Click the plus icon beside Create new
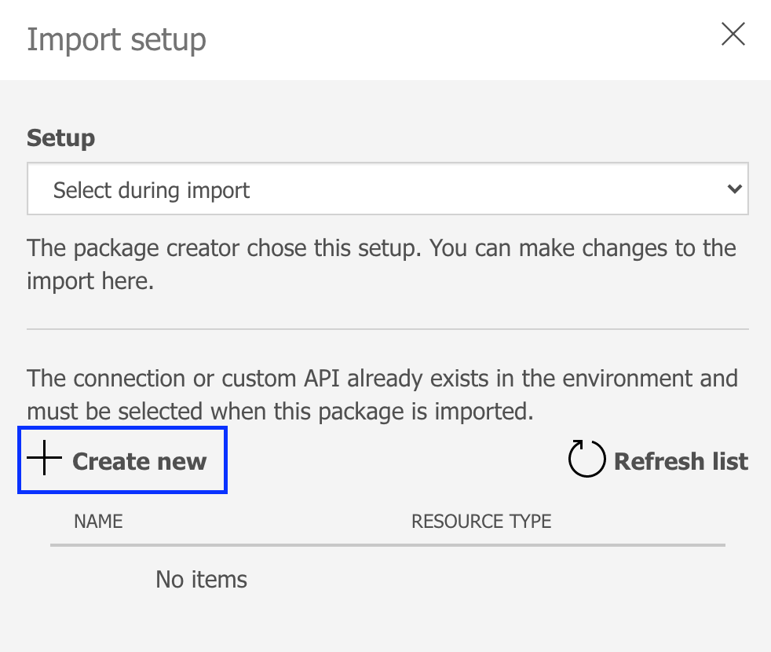The width and height of the screenshot is (771, 652). [x=44, y=460]
